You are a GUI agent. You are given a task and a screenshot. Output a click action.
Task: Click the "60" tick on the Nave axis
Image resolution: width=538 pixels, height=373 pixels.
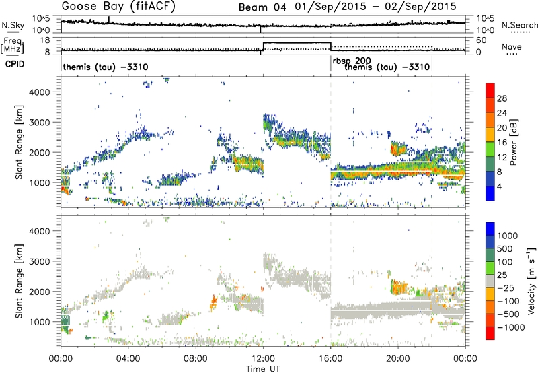point(482,40)
